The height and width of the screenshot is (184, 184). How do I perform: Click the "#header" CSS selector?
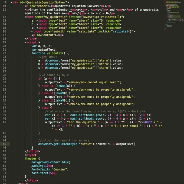click(31, 159)
